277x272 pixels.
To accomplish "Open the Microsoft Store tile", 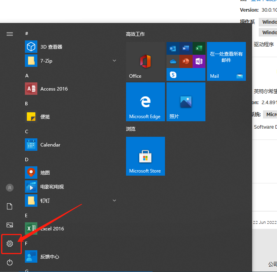I will 145,156.
